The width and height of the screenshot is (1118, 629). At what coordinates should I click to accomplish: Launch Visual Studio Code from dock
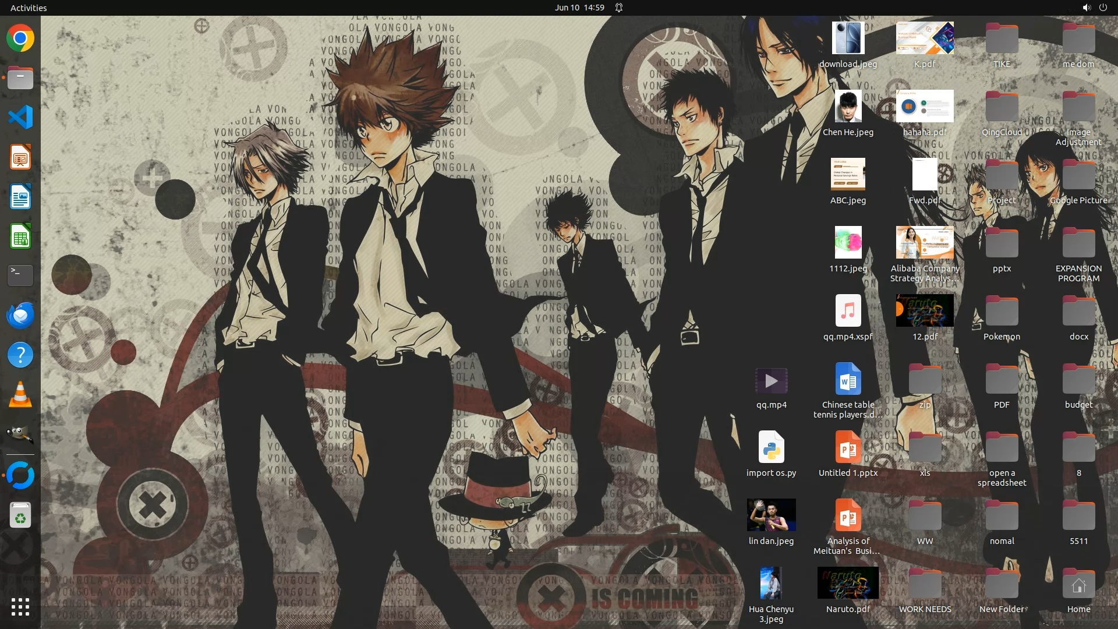click(20, 117)
